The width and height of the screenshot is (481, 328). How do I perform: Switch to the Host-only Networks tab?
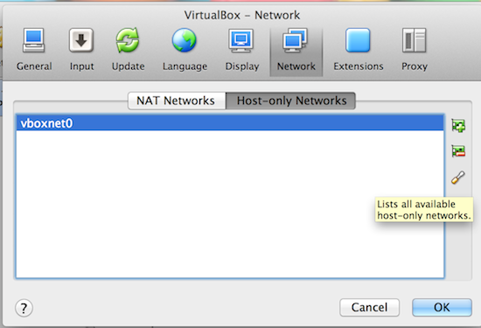[291, 101]
